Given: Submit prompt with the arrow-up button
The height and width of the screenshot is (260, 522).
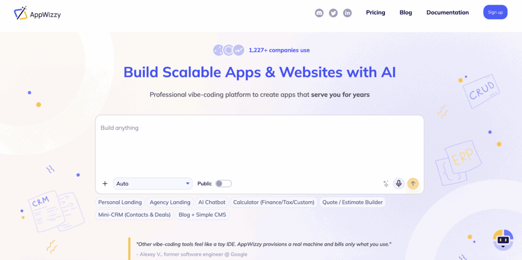Looking at the screenshot, I should (x=413, y=184).
